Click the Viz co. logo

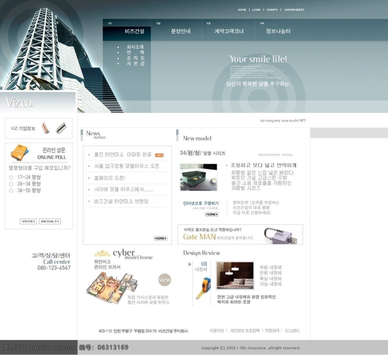pos(19,103)
